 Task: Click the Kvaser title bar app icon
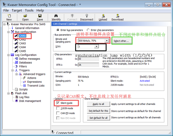(x=5, y=5)
